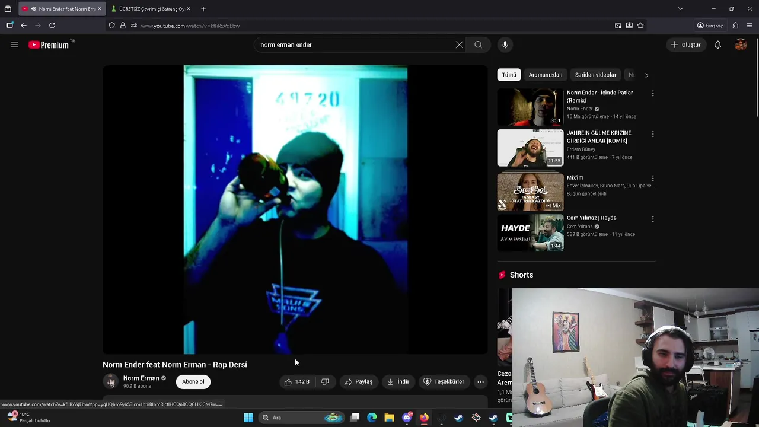Open Firefox View button
Screen dimensions: 759x427
(8, 9)
